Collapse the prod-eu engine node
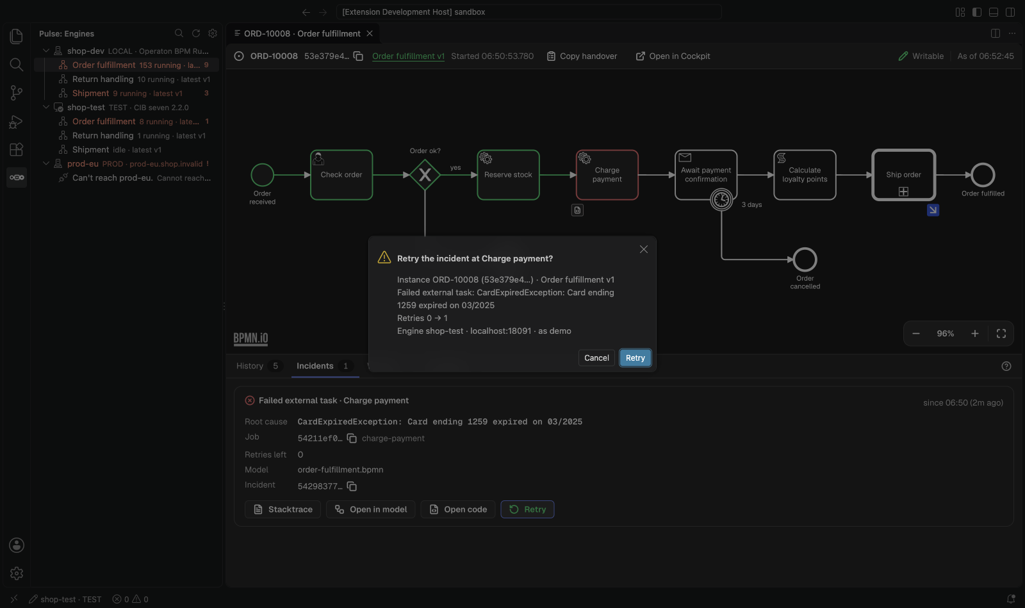The width and height of the screenshot is (1025, 608). (x=46, y=163)
